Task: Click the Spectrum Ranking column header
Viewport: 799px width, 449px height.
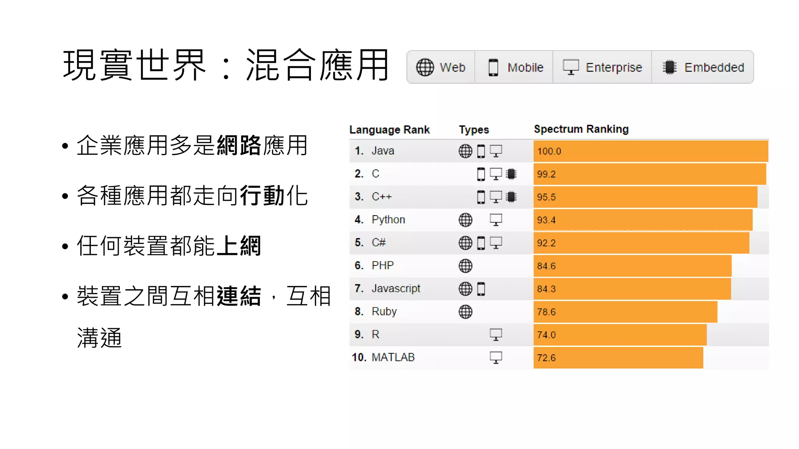Action: click(x=581, y=129)
